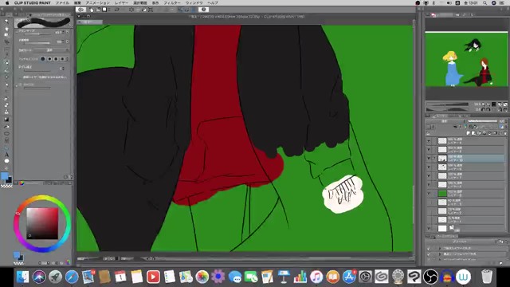Expand the first auto action entry
This screenshot has height=287, width=510.
point(440,248)
